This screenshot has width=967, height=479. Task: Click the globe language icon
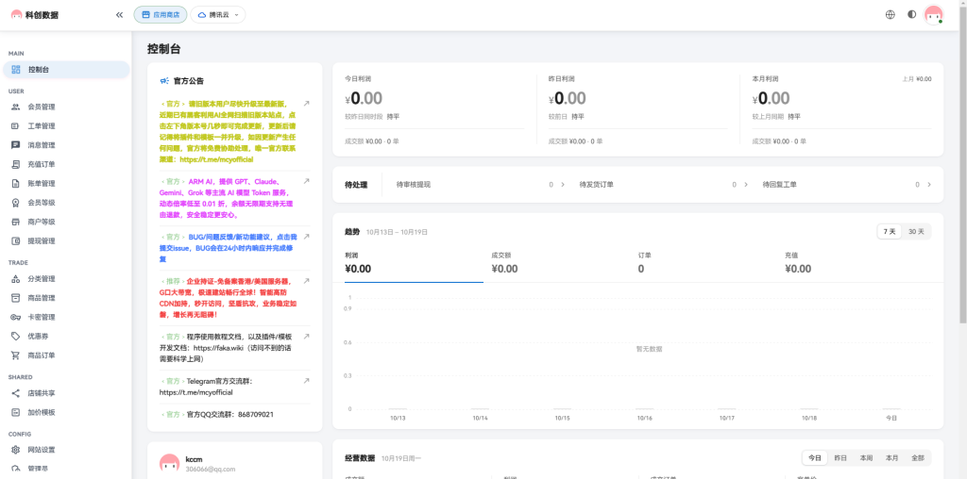(x=890, y=15)
